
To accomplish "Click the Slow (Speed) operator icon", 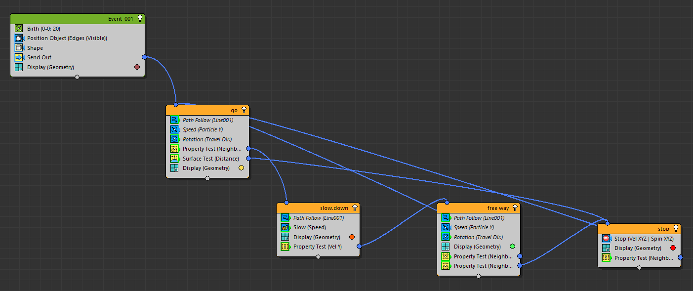I will click(x=285, y=227).
